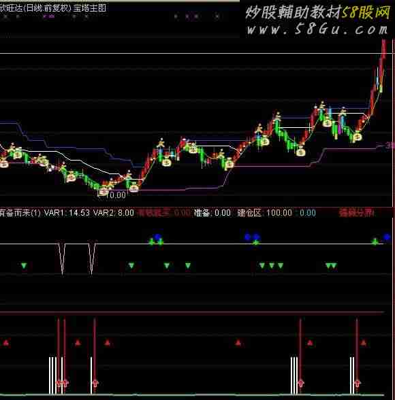Click the red 强弱分界 label
Viewport: 395px width, 400px height.
click(356, 213)
